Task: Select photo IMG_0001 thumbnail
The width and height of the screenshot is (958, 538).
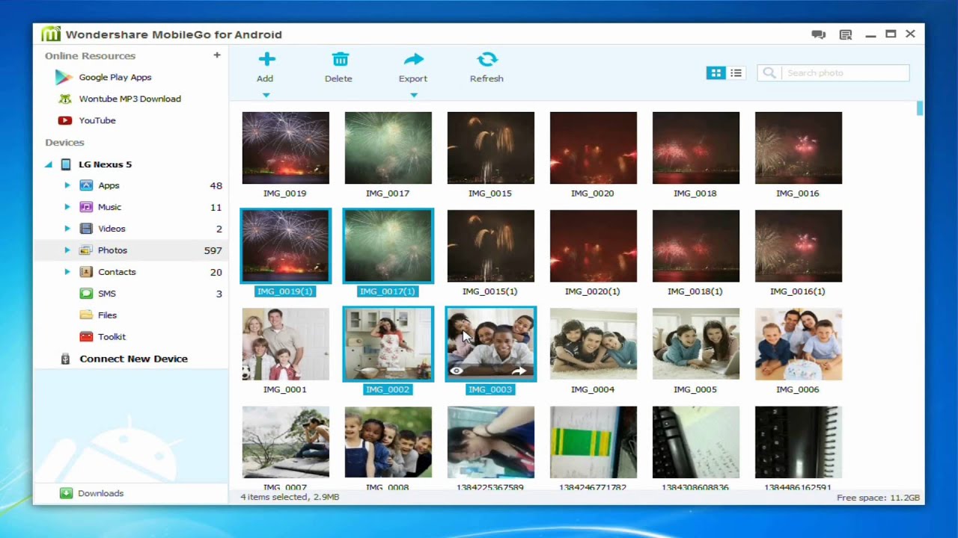Action: click(285, 344)
